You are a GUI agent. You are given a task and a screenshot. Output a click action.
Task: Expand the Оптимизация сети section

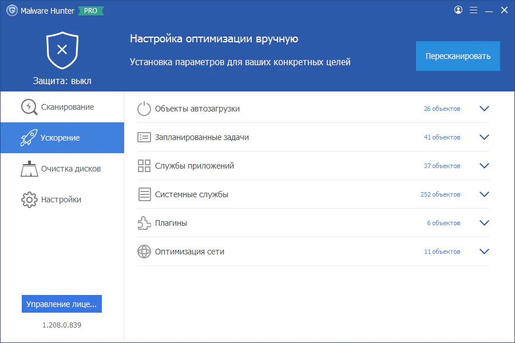[x=484, y=251]
